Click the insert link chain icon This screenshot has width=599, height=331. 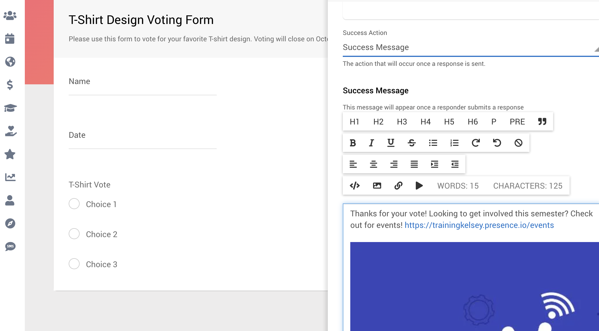tap(398, 185)
